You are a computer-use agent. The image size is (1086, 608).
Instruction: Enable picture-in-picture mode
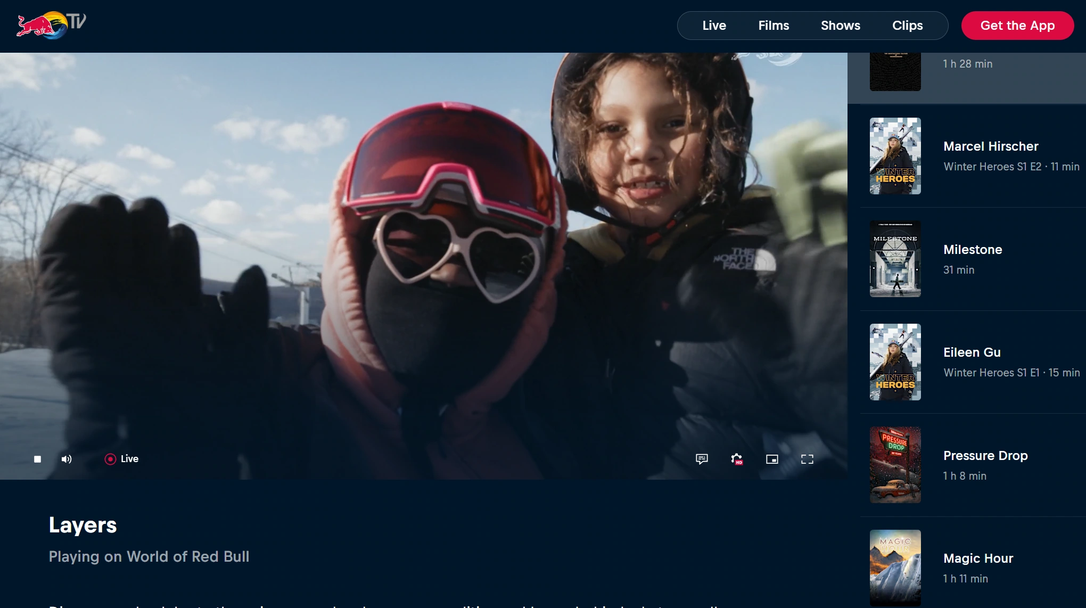coord(772,459)
